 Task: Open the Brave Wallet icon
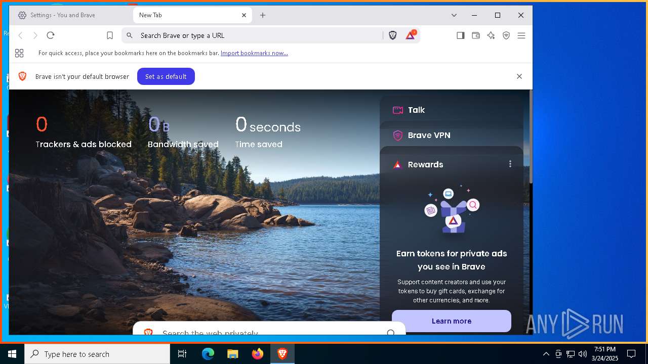coord(476,35)
